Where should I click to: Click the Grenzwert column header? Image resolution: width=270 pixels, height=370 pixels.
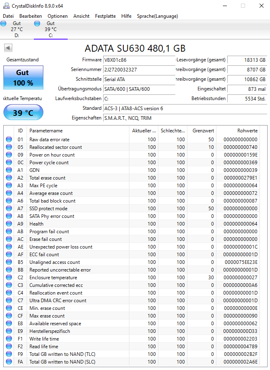click(x=202, y=130)
